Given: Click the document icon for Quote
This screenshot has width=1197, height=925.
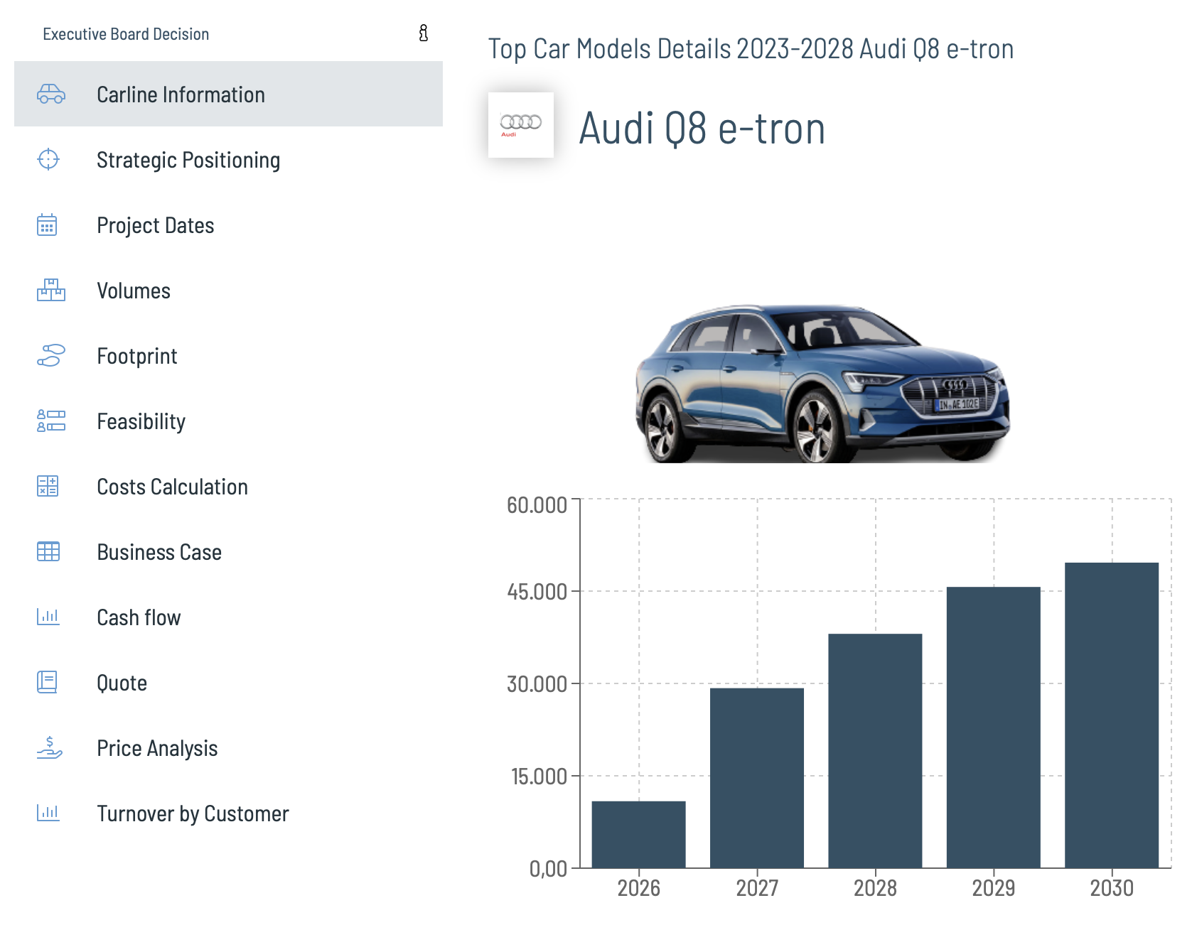Looking at the screenshot, I should tap(47, 682).
